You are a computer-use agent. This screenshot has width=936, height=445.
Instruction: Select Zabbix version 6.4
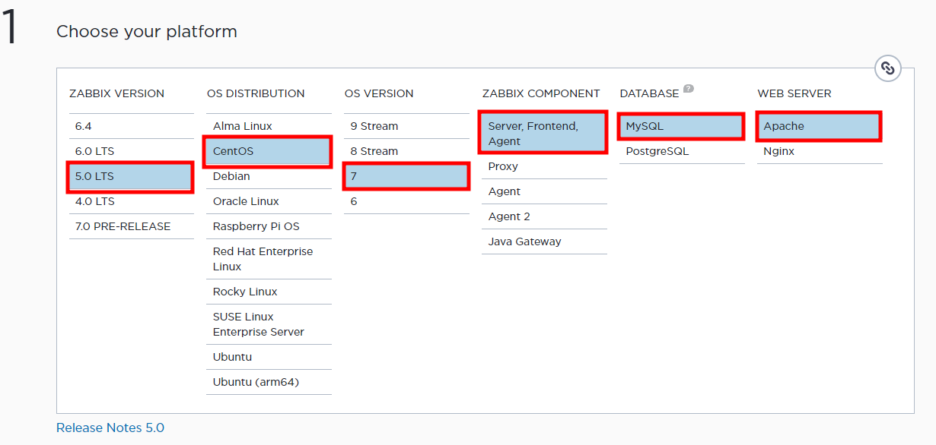tap(131, 126)
